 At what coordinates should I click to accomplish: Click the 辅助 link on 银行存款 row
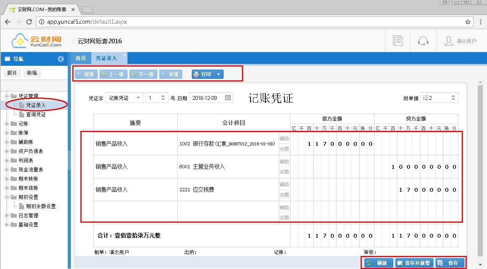click(x=284, y=139)
